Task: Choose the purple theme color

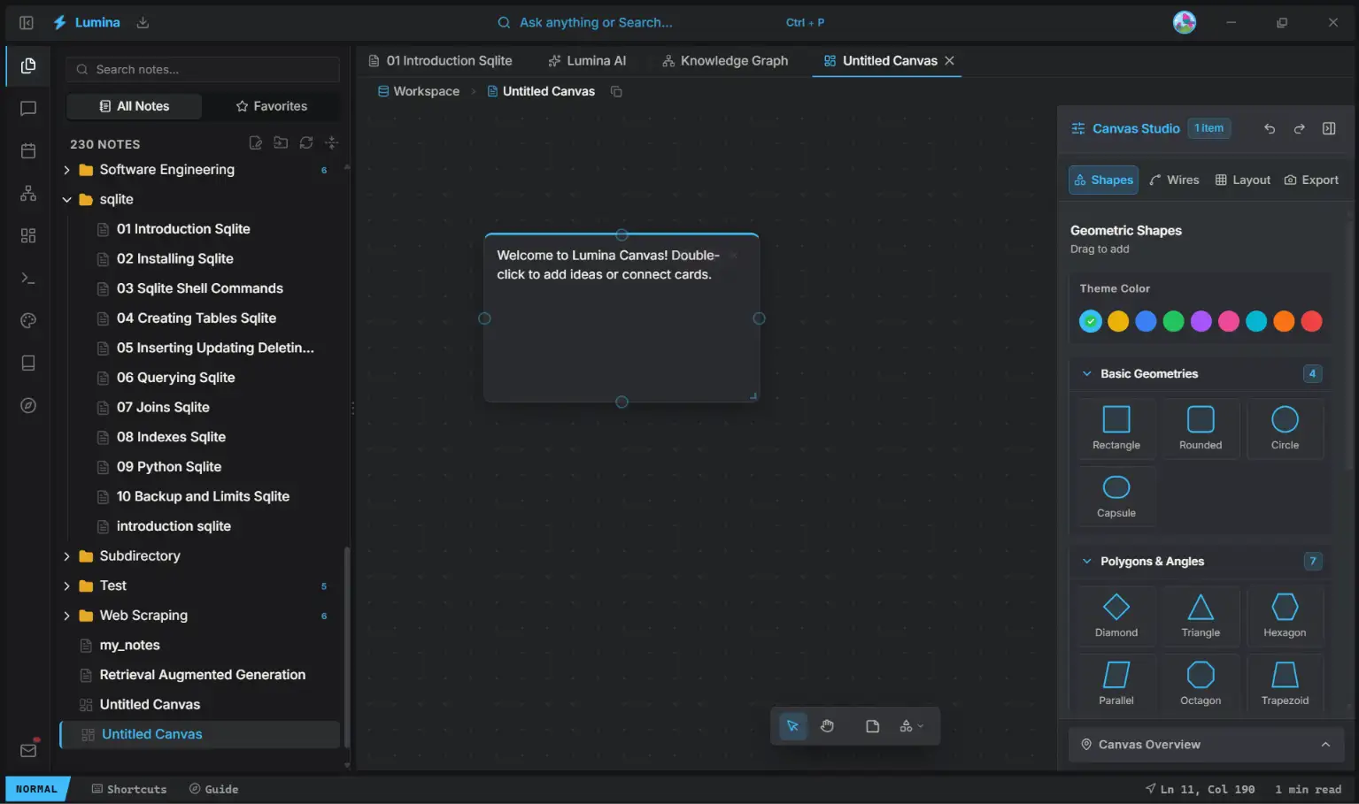Action: (x=1201, y=321)
